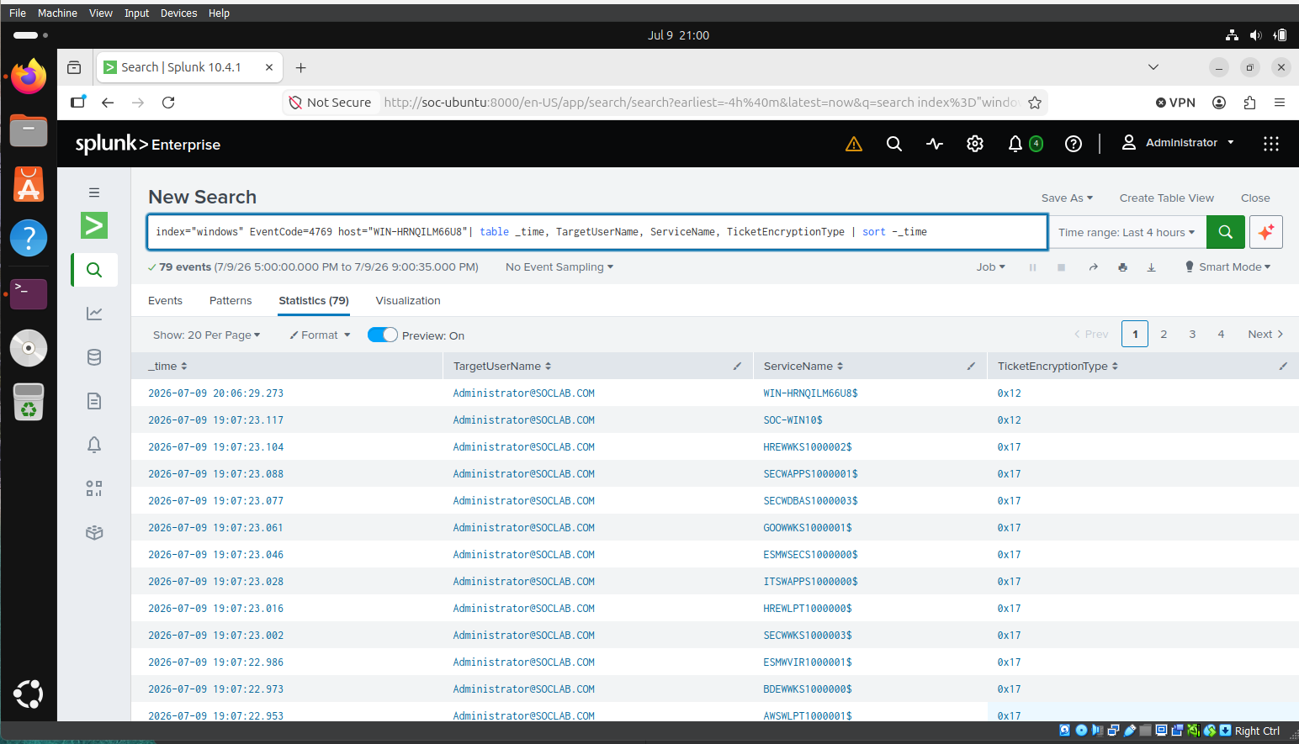
Task: Open the warning messages triangle icon
Action: [854, 144]
